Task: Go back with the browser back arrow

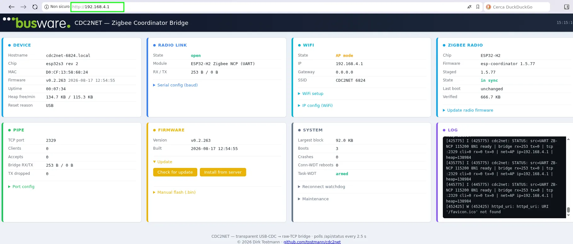Action: coord(12,7)
